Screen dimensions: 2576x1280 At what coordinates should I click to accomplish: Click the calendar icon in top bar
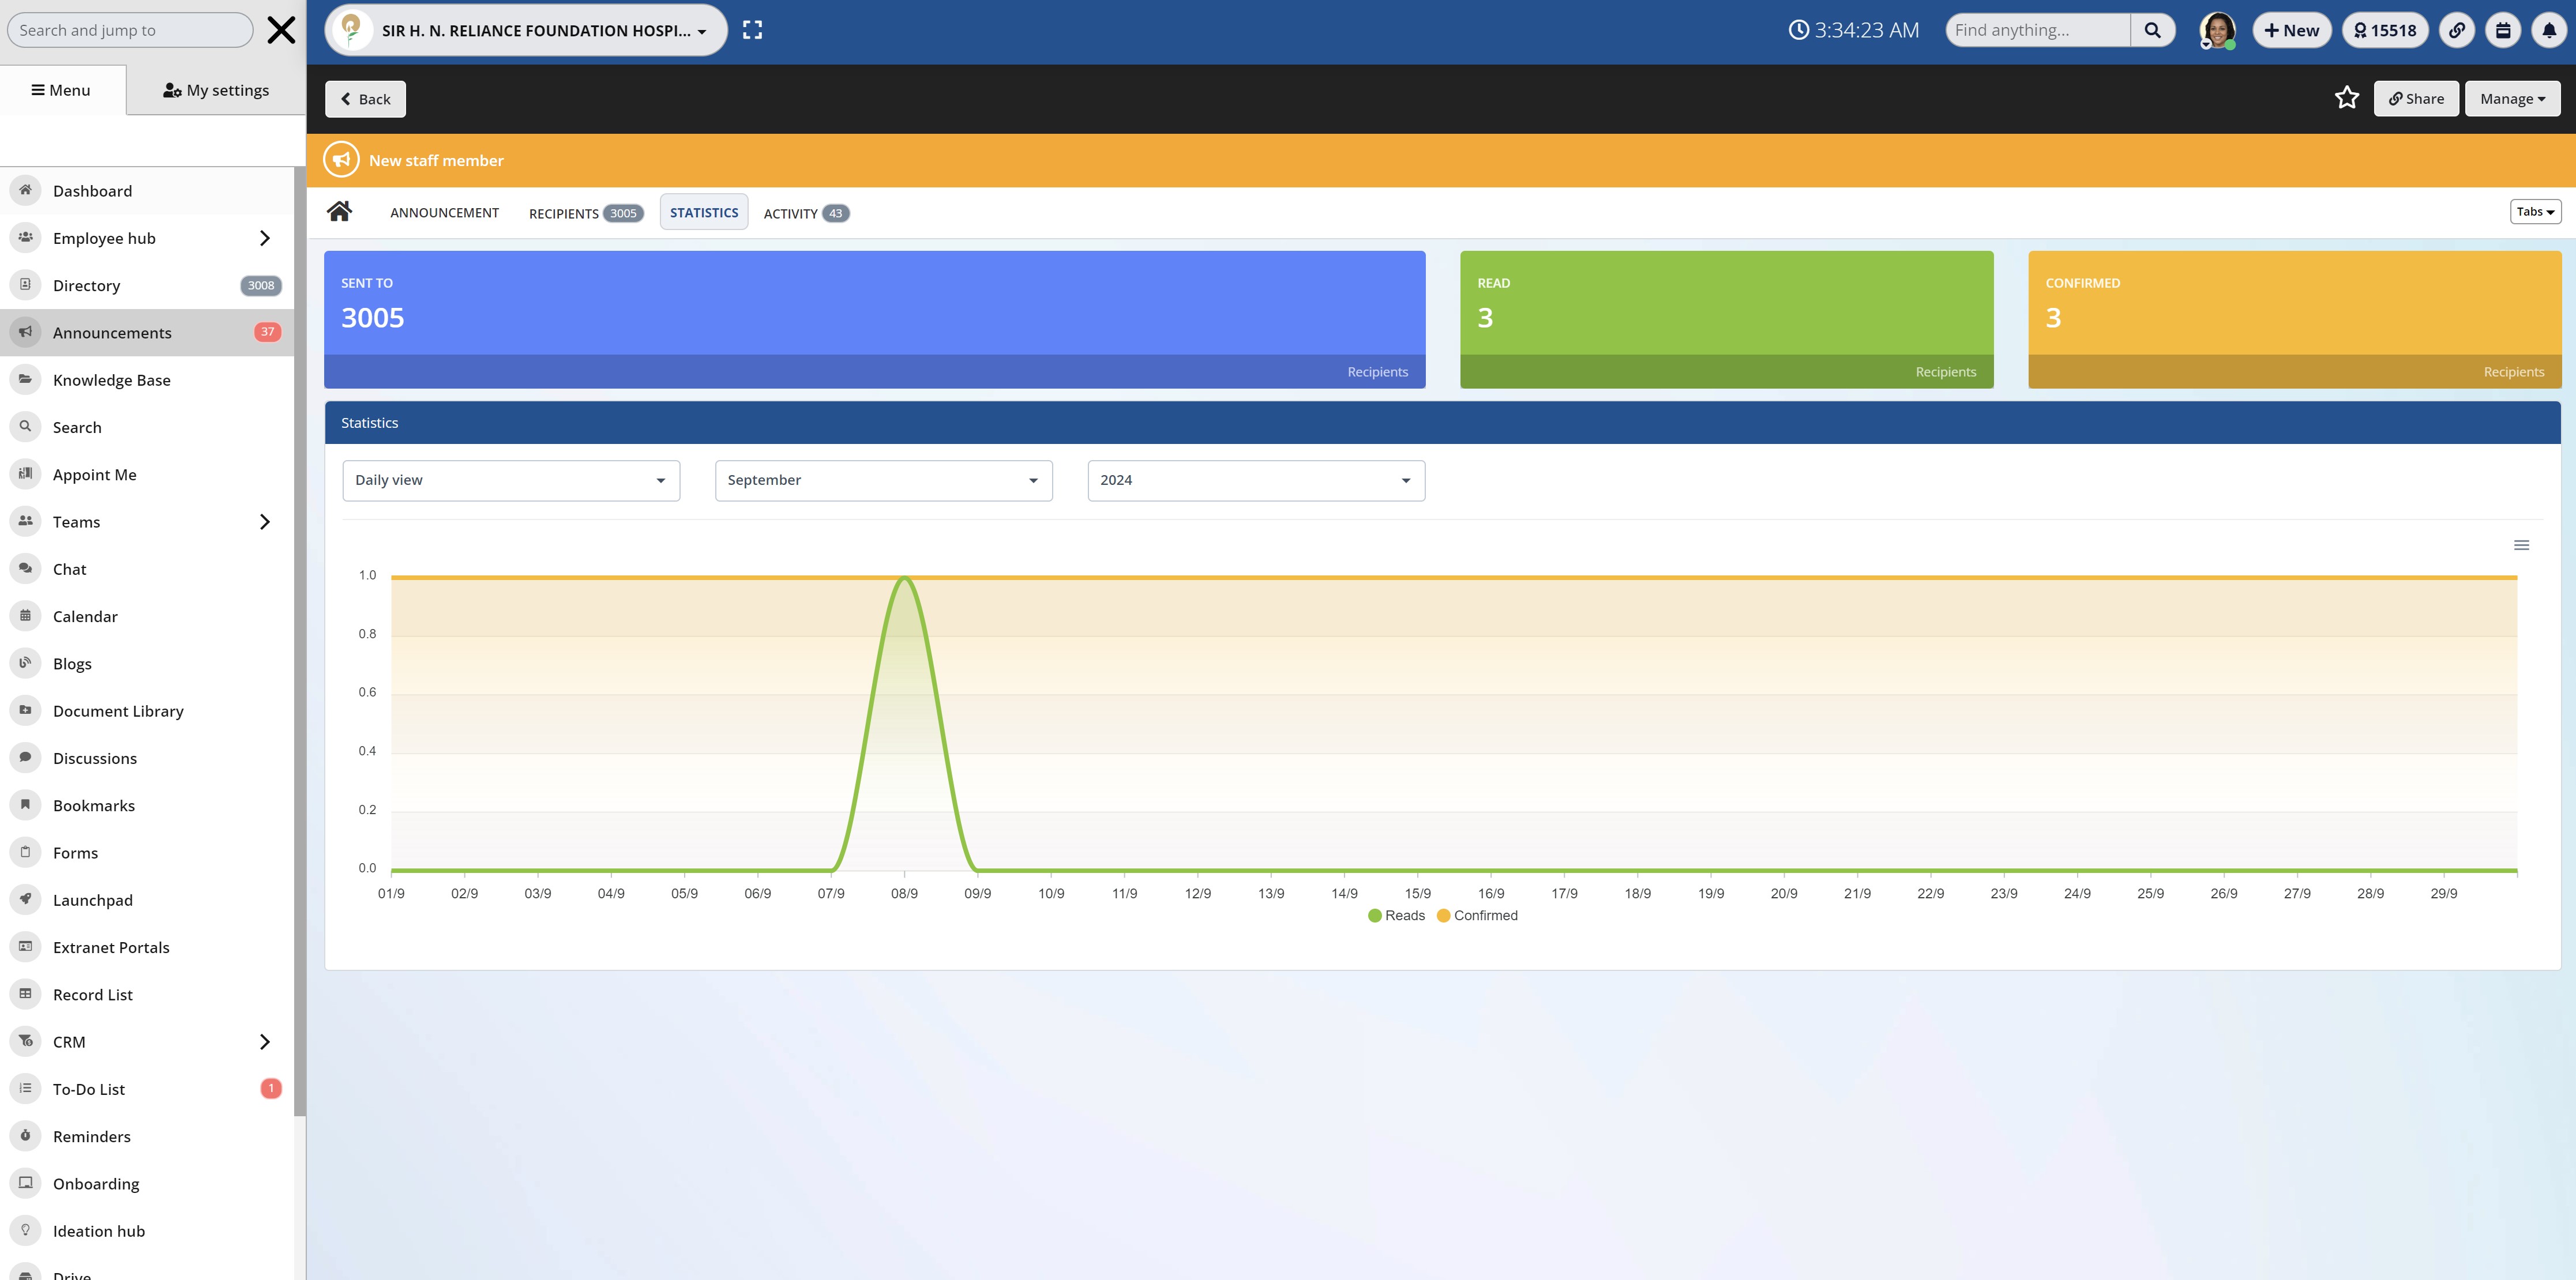(2503, 30)
